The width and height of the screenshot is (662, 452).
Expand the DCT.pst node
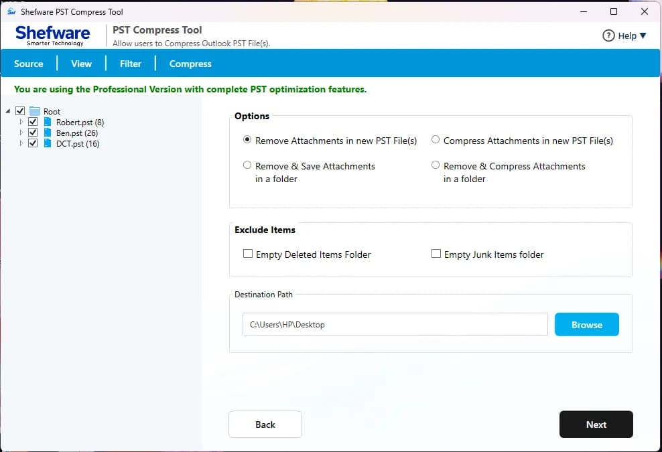tap(21, 143)
